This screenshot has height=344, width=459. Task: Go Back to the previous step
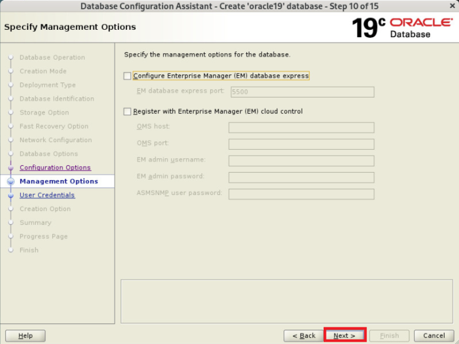click(304, 335)
